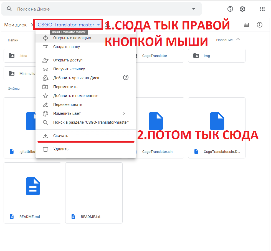
Task: Open the Help question mark icon
Action: click(230, 9)
